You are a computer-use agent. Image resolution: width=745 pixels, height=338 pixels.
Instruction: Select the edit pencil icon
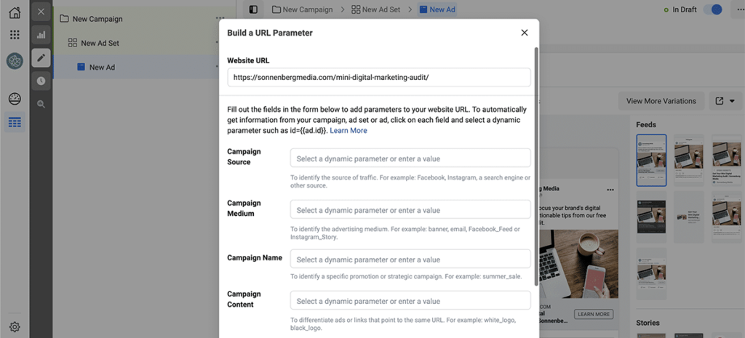[41, 57]
